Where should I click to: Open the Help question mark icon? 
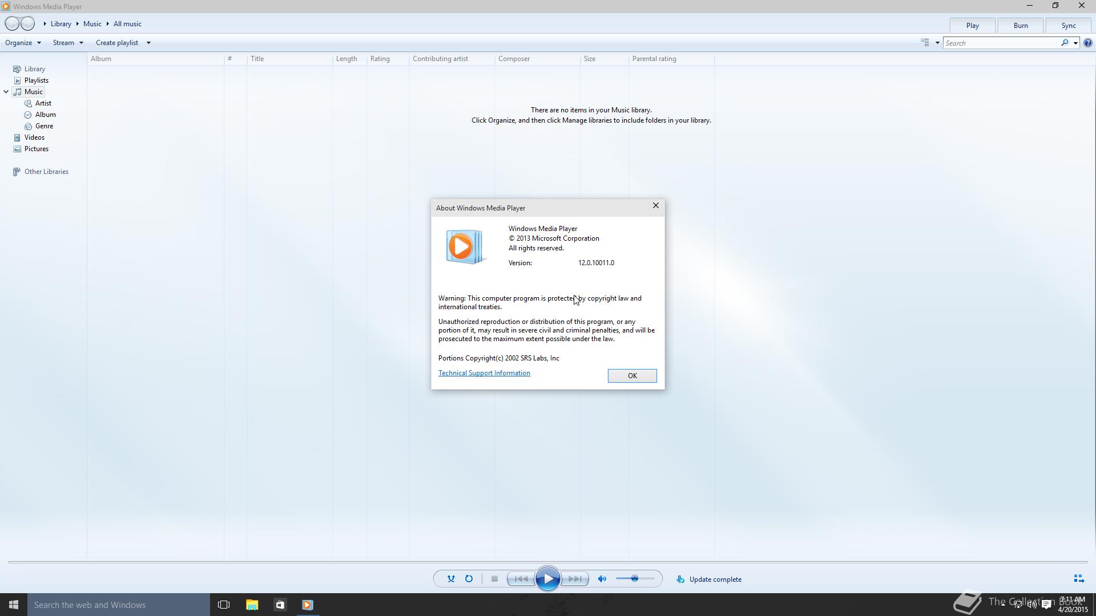point(1088,43)
